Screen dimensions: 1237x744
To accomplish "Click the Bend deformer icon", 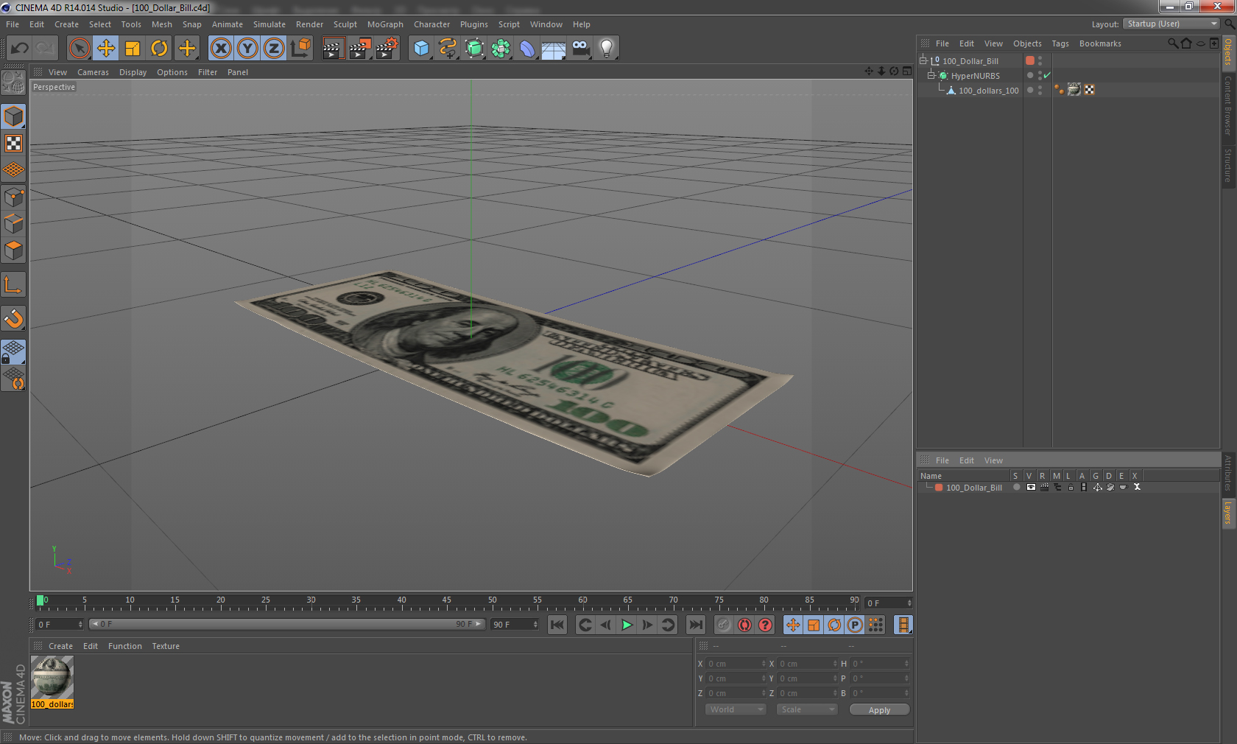I will [x=527, y=49].
